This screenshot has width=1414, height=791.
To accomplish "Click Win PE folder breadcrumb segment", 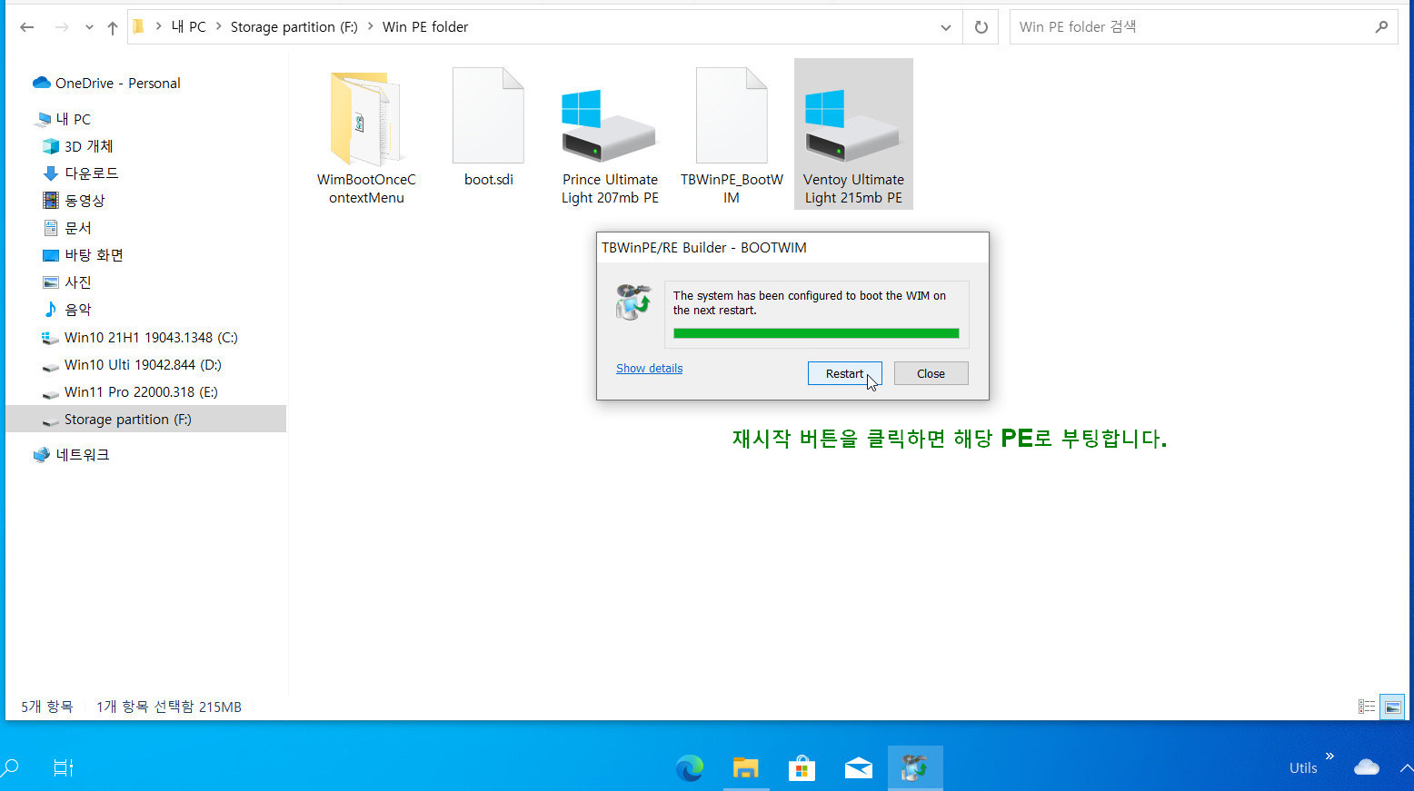I will (425, 27).
